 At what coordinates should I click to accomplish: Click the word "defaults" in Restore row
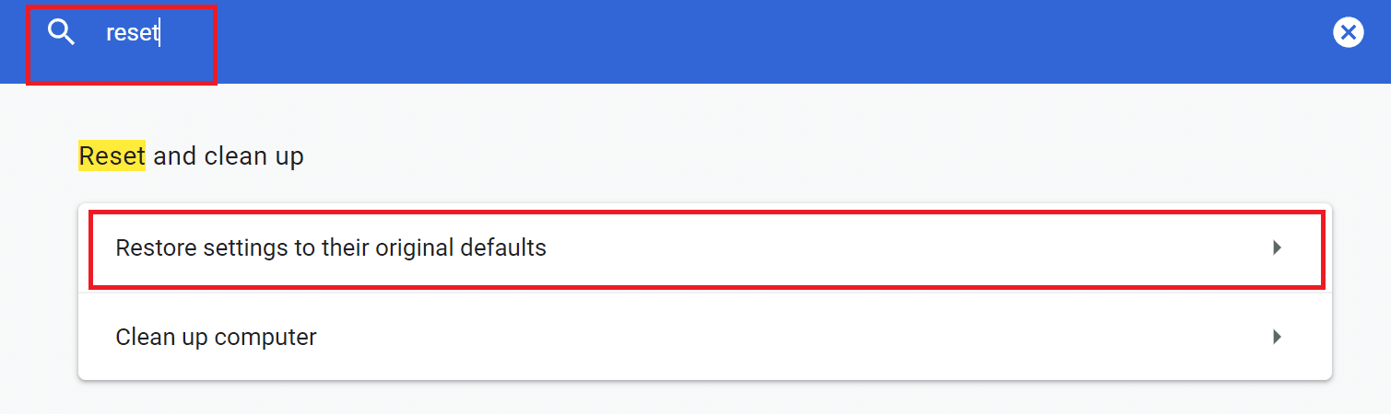coord(504,247)
